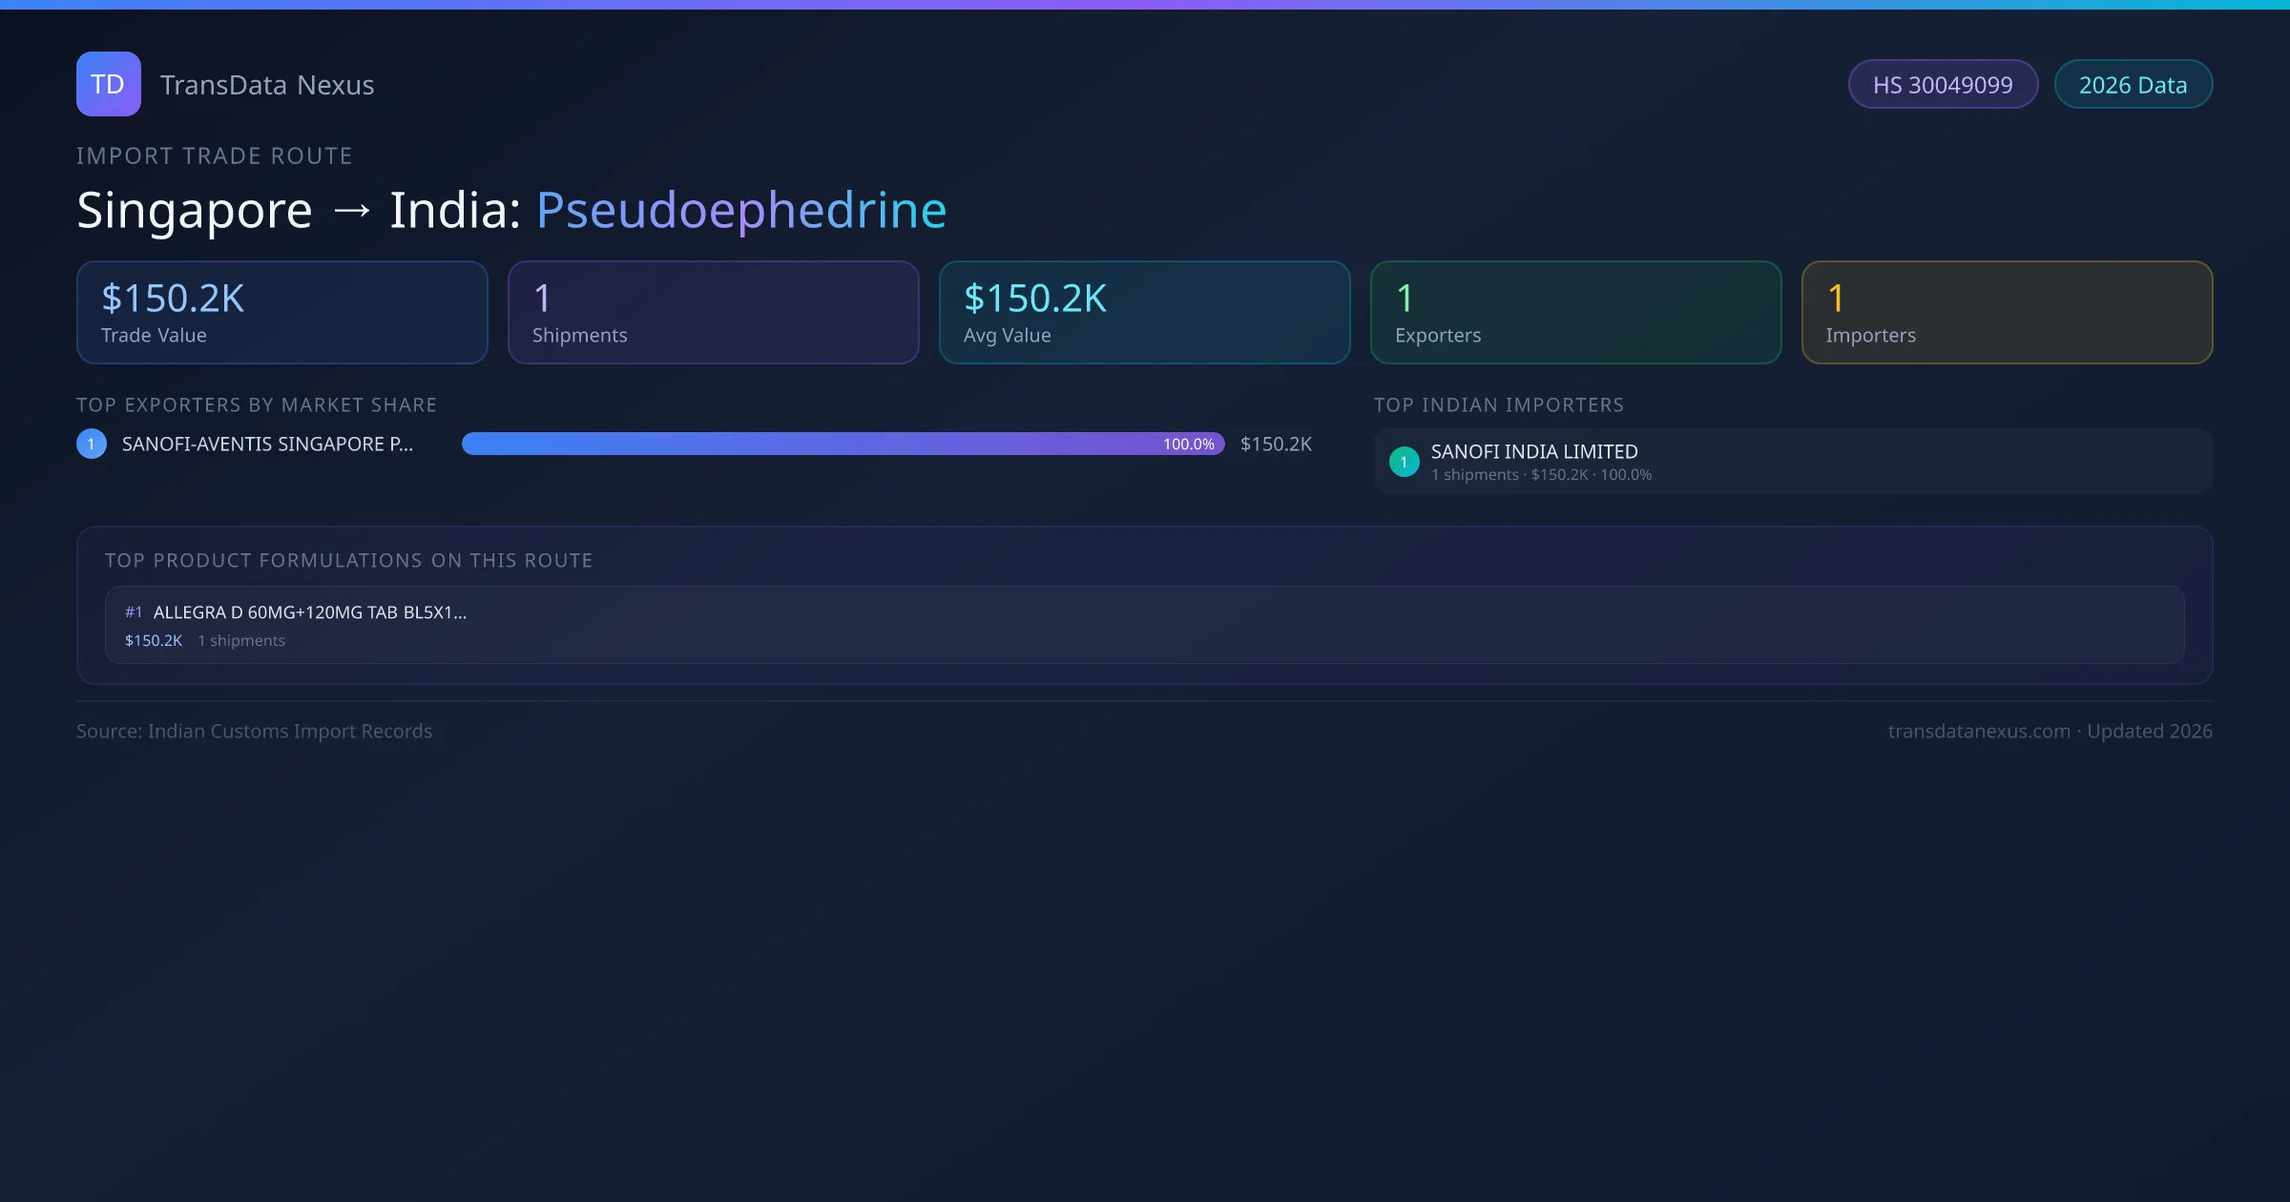Click the Exporters count card
This screenshot has width=2290, height=1202.
click(x=1575, y=313)
